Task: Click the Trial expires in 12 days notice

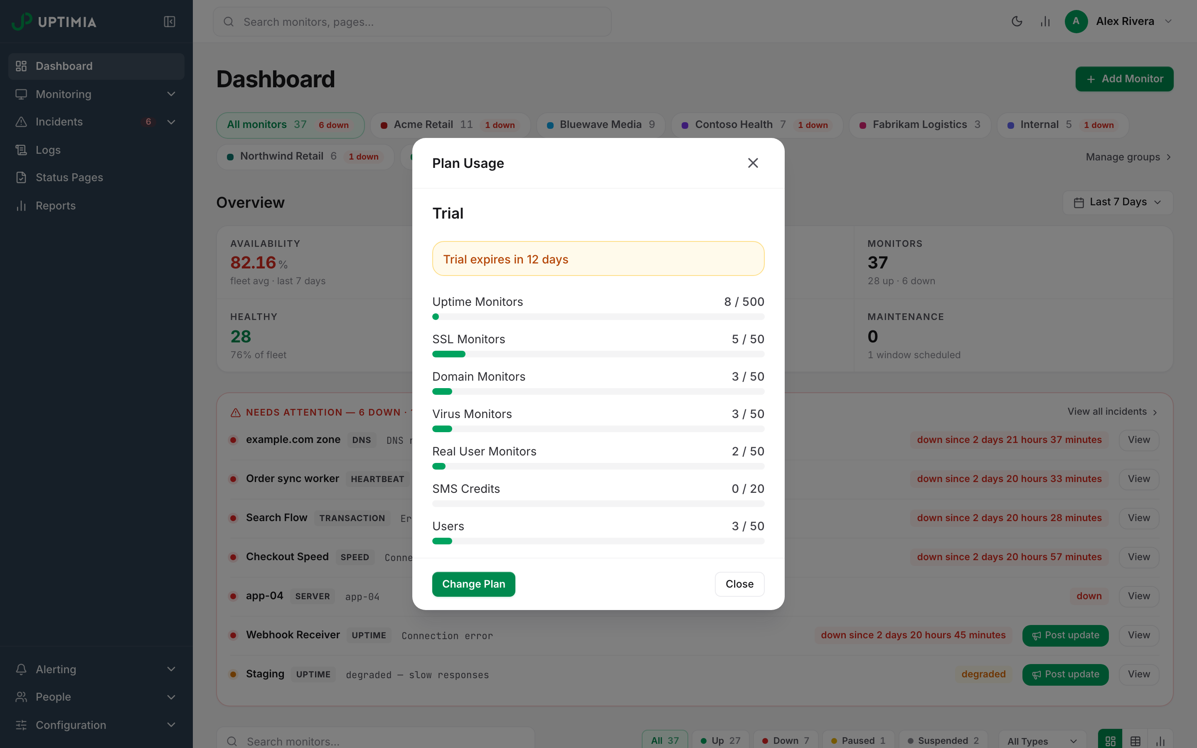Action: (x=598, y=259)
